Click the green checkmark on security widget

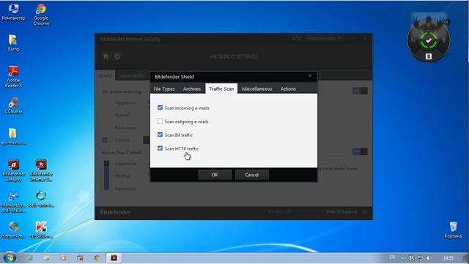pyautogui.click(x=428, y=40)
